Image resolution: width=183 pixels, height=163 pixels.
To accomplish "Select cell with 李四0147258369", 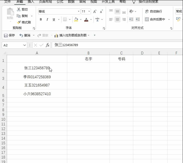I will pyautogui.click(x=37, y=77).
